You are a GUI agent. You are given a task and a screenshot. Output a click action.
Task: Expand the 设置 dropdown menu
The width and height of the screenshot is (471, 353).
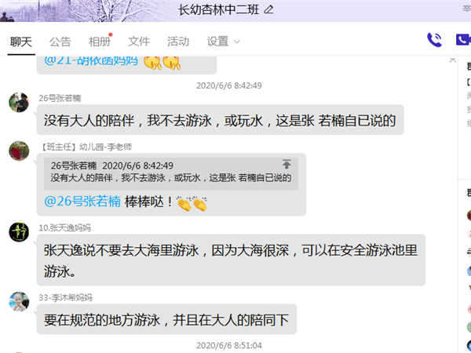click(223, 42)
